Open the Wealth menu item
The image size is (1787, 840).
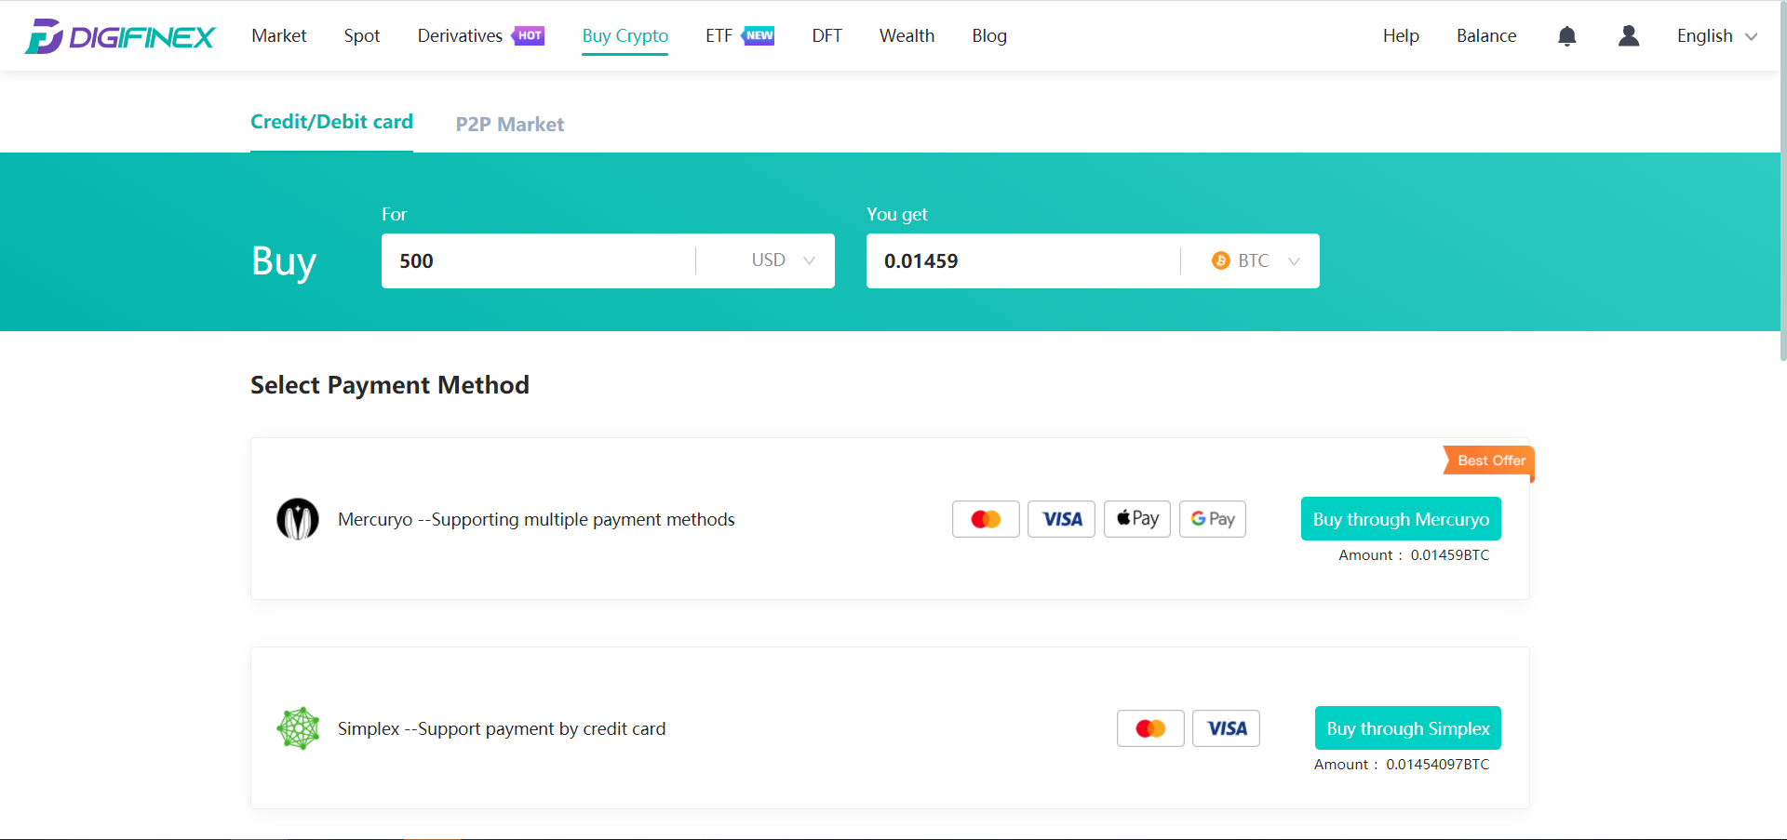click(x=907, y=35)
